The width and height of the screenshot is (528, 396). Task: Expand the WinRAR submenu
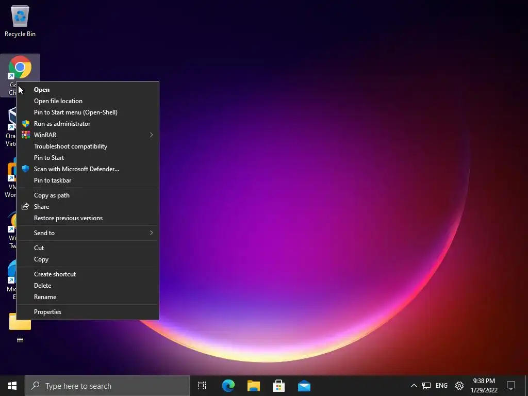88,135
